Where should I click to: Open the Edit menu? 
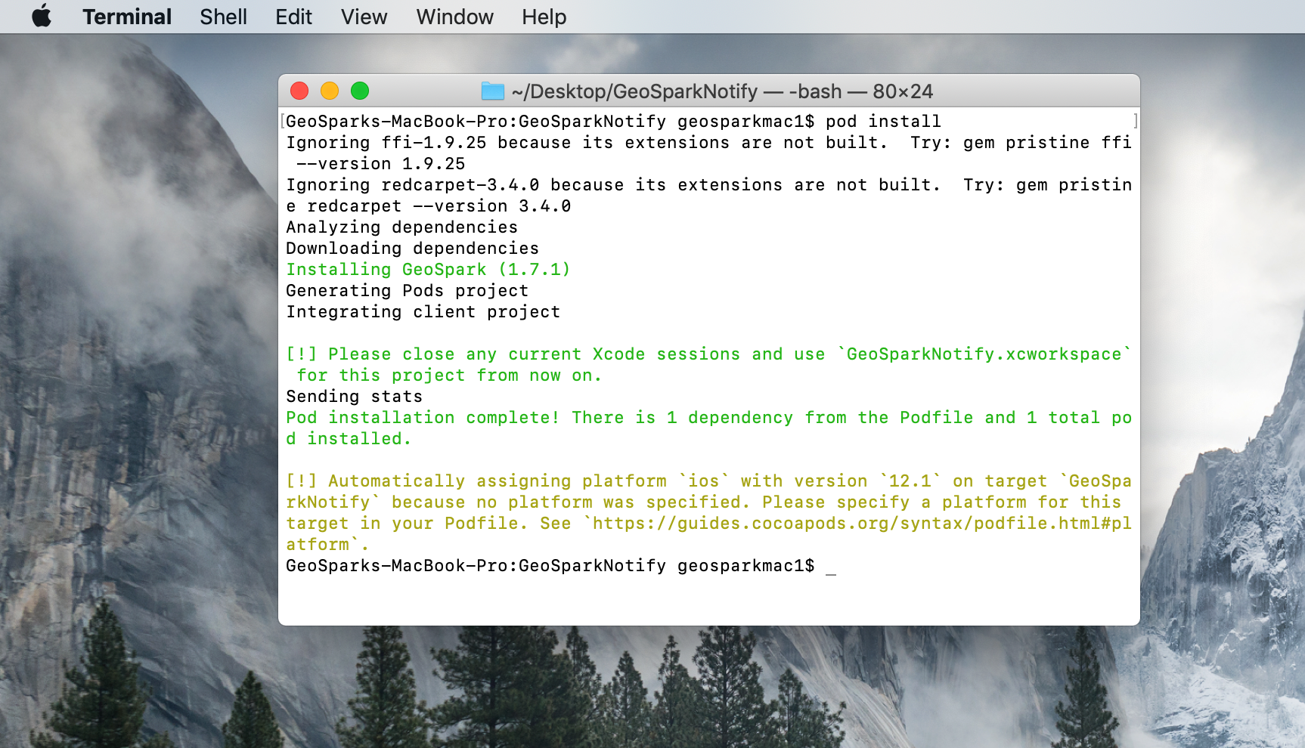click(x=293, y=17)
